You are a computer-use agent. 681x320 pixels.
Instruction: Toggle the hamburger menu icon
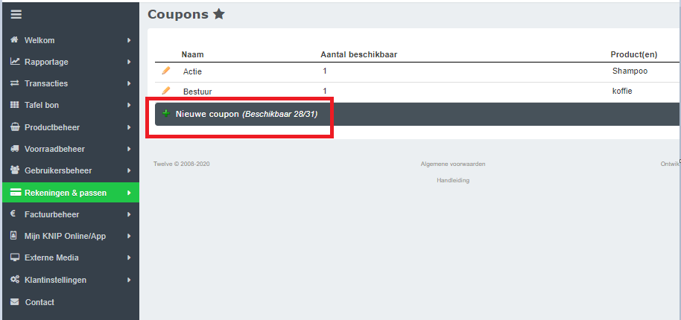click(x=16, y=14)
